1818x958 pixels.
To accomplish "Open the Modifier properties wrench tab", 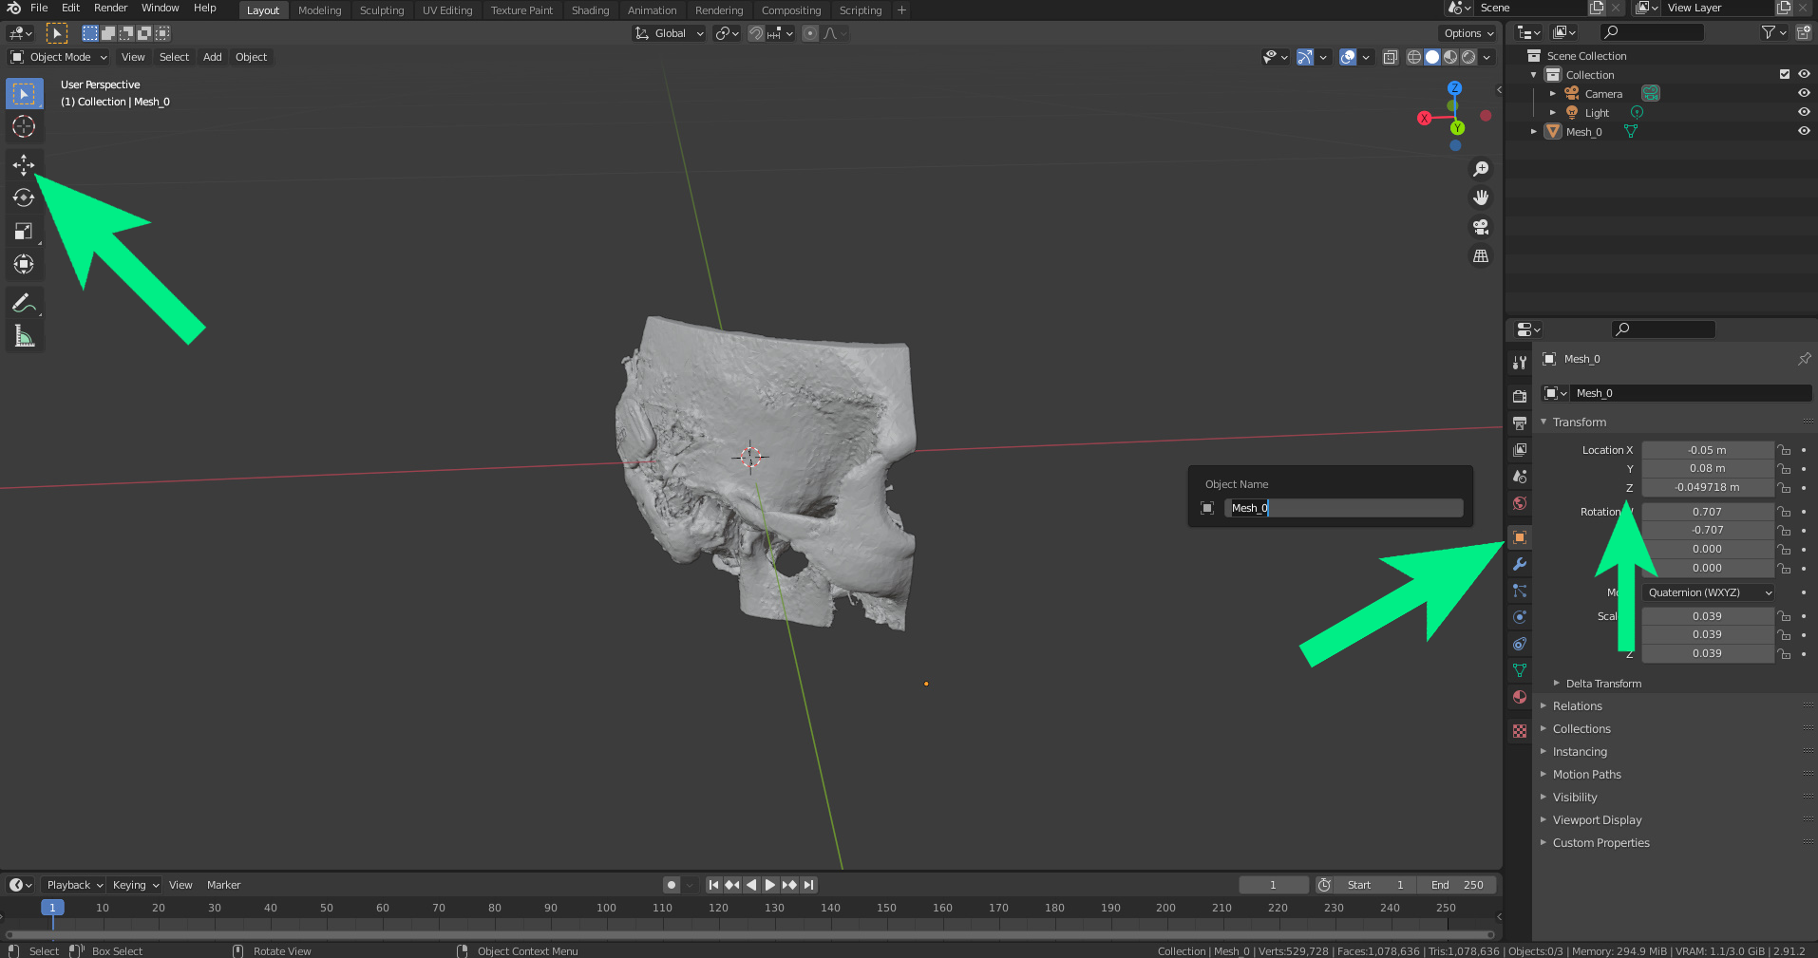I will tap(1520, 564).
